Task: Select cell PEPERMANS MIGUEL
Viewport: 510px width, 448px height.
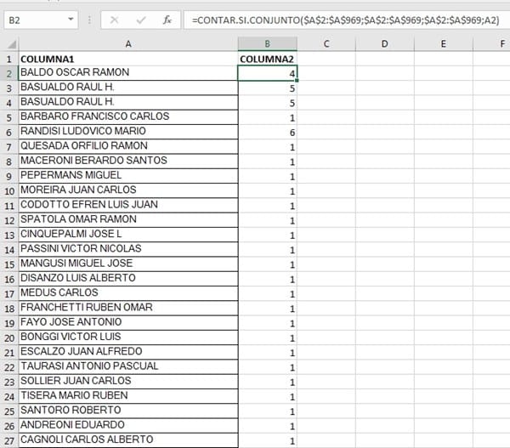Action: tap(128, 176)
